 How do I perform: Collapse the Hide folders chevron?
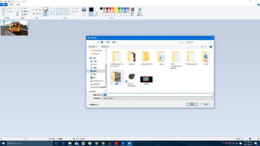89,105
